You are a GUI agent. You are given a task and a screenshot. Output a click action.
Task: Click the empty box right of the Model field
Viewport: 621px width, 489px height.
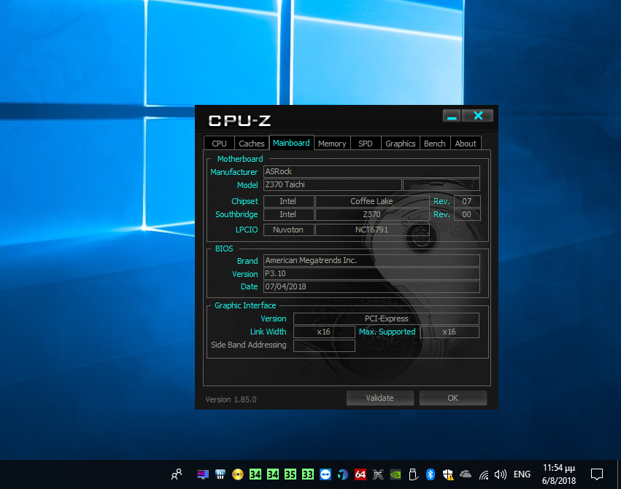pyautogui.click(x=441, y=185)
